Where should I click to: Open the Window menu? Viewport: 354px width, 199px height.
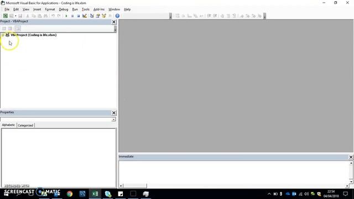click(114, 9)
